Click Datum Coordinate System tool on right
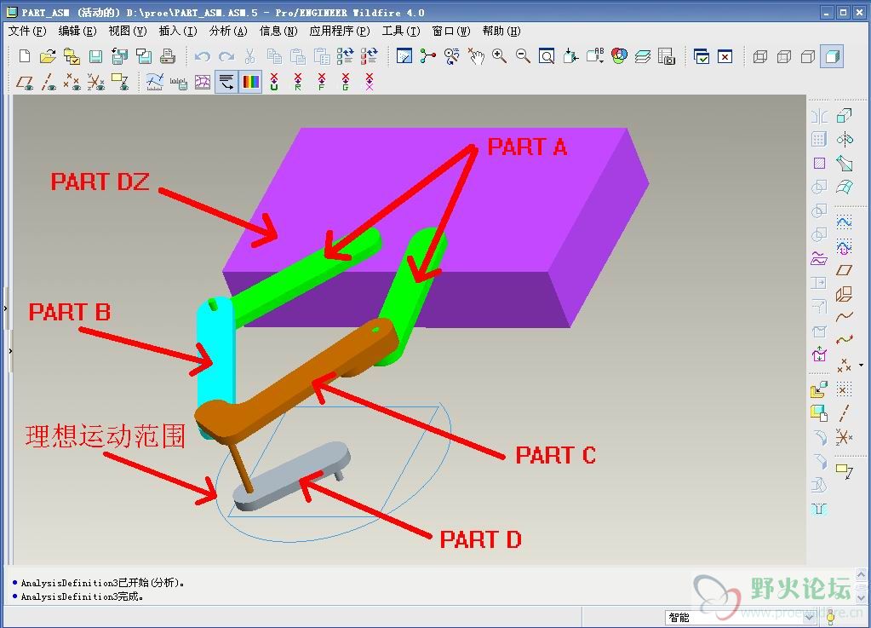 845,437
